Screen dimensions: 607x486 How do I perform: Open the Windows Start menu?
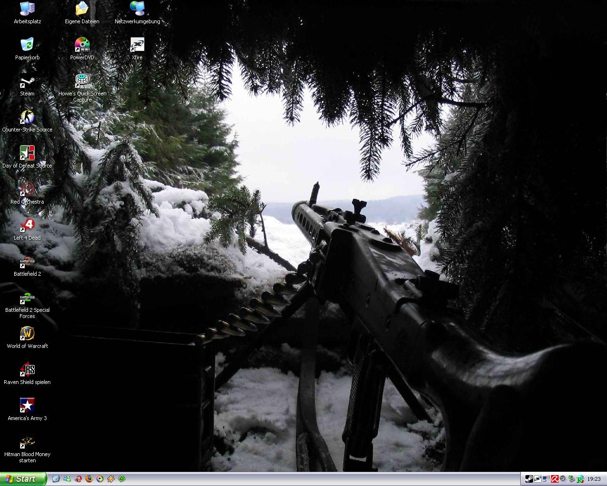tap(23, 479)
